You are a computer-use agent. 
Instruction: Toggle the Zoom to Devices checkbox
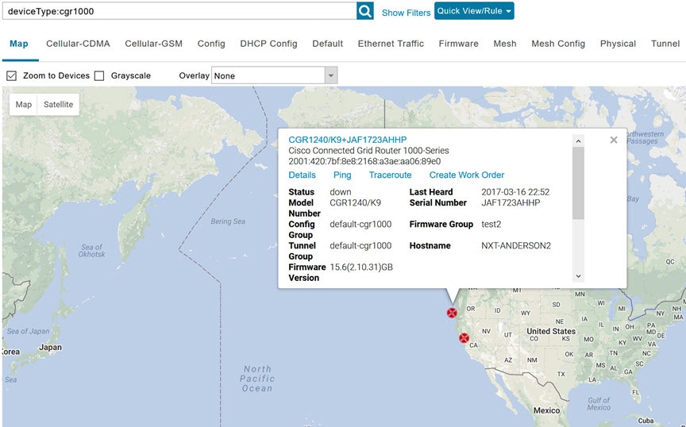coord(12,76)
